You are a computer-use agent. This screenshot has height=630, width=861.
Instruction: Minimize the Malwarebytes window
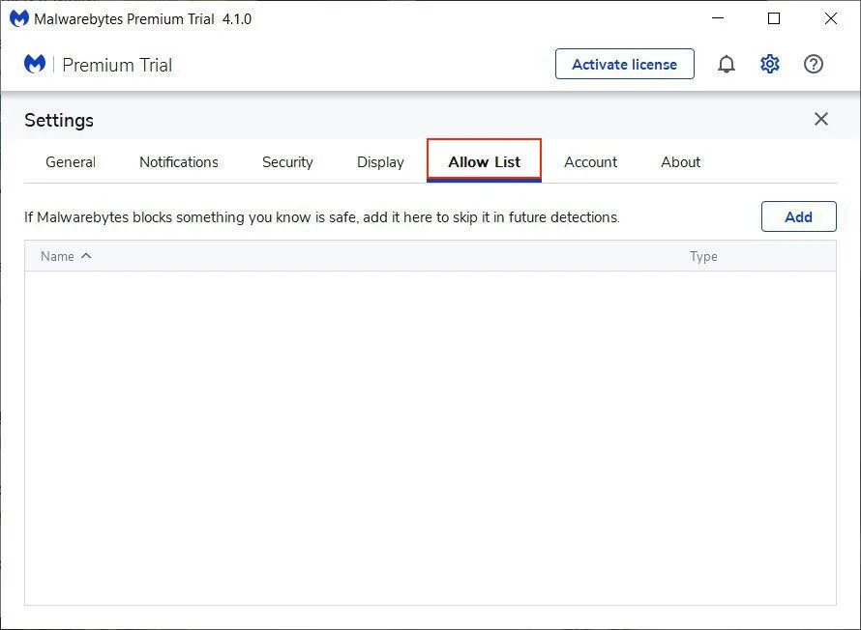pos(717,19)
